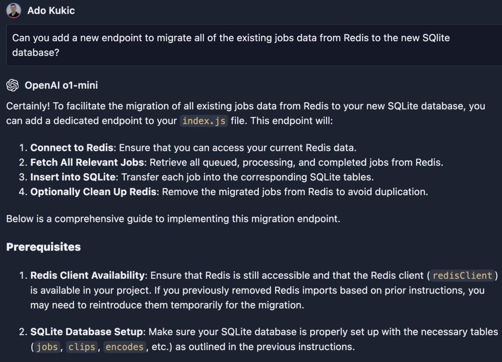Click the bold Redis Client Availability item
502x362 pixels.
[87, 275]
